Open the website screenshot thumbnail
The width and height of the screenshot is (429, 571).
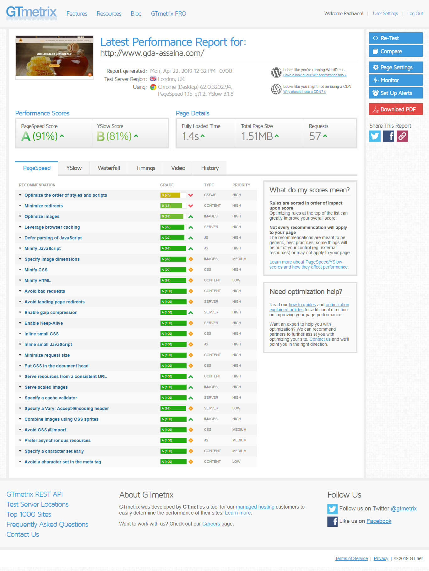point(54,57)
